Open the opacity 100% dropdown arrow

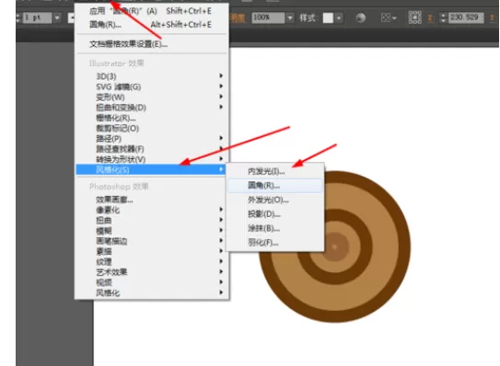click(290, 17)
